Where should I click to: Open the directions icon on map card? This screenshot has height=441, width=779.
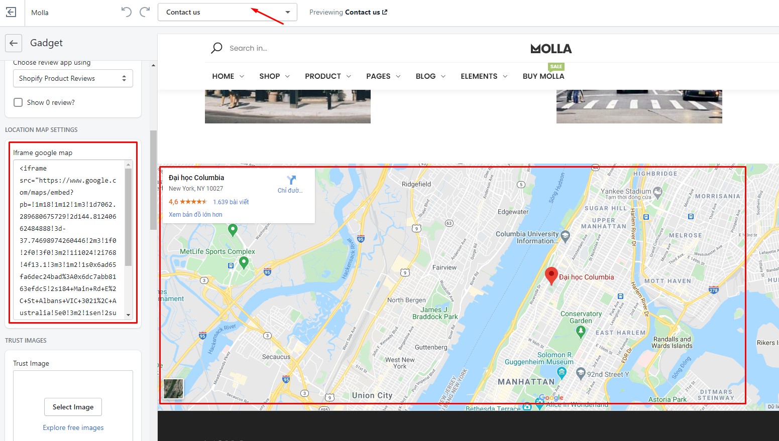tap(291, 180)
